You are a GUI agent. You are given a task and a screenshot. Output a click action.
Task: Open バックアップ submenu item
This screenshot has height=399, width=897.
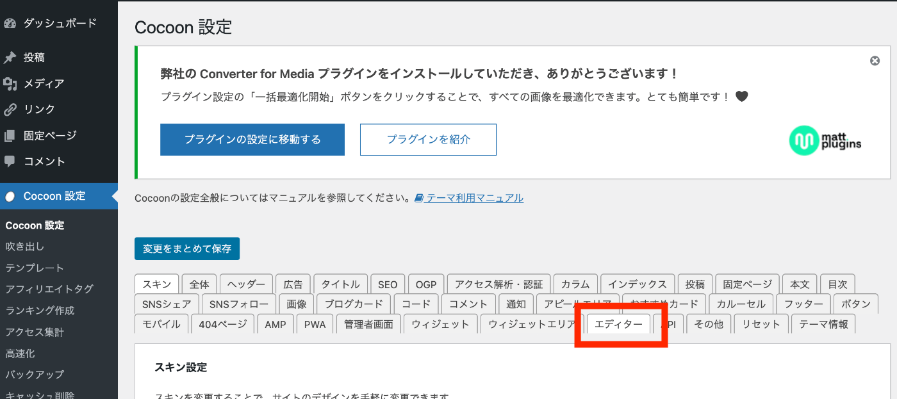[x=35, y=375]
